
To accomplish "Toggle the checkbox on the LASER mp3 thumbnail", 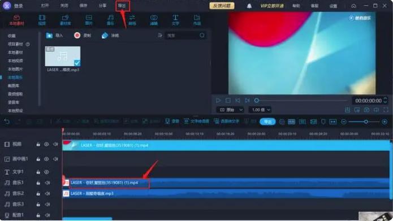I will click(77, 63).
